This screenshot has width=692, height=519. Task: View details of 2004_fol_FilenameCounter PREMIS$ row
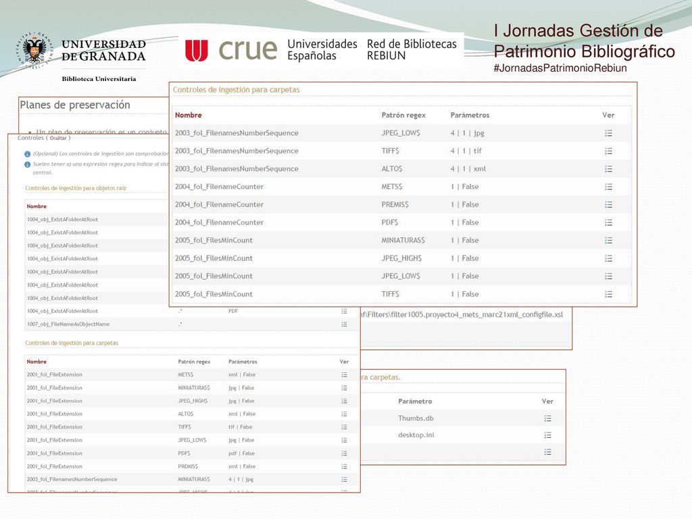[608, 205]
